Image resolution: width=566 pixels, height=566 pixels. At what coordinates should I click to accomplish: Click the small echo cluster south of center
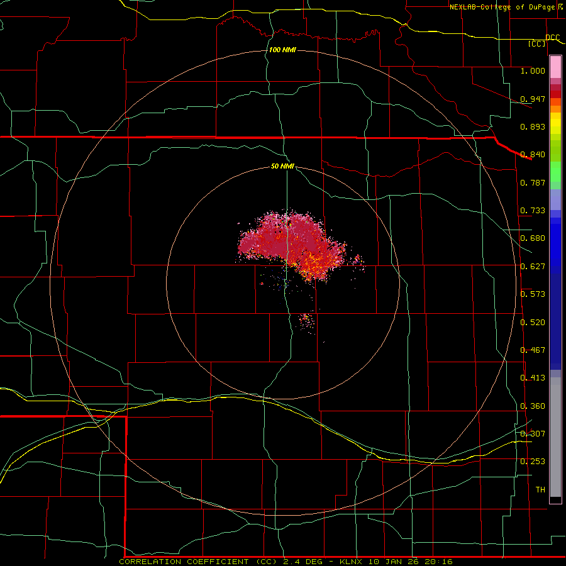point(307,321)
